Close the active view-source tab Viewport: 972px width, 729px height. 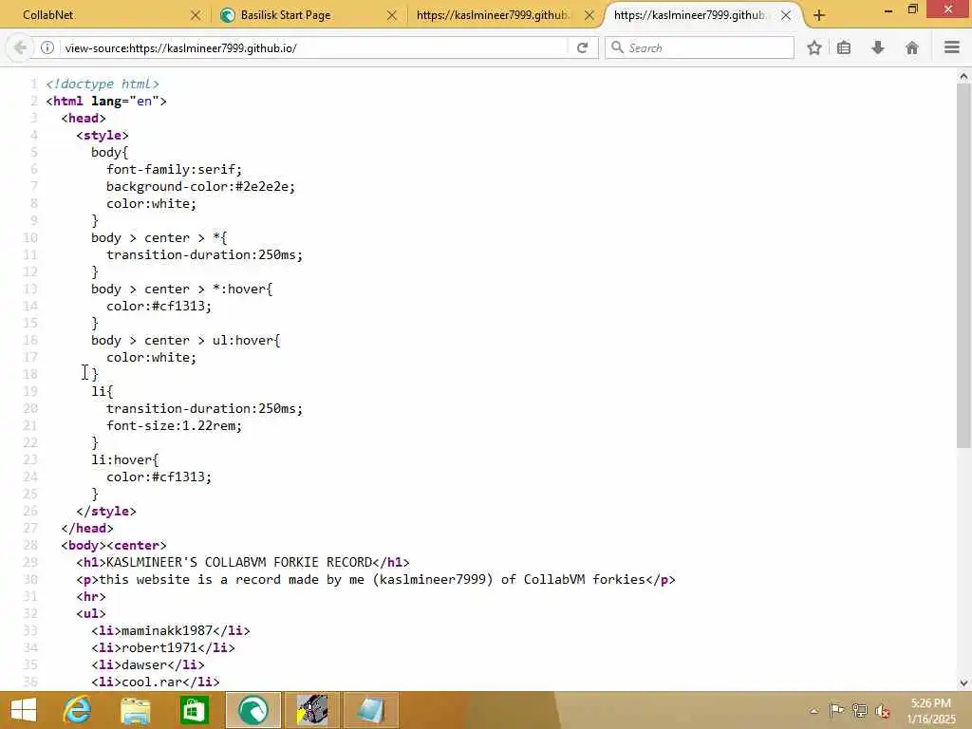coord(786,15)
